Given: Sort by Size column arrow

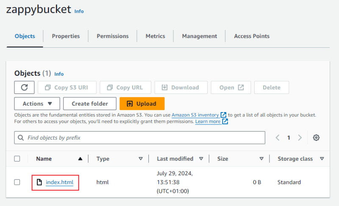Looking at the screenshot, I should pyautogui.click(x=261, y=159).
